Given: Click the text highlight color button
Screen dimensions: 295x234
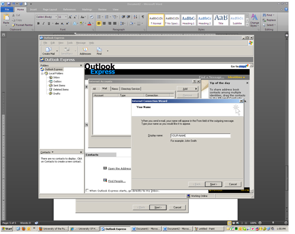Looking at the screenshot, I should 82,23.
